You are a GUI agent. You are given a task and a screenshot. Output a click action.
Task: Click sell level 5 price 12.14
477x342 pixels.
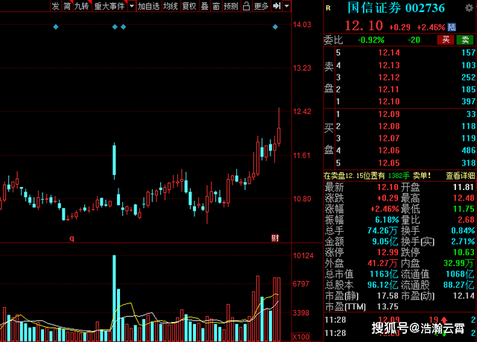point(389,53)
